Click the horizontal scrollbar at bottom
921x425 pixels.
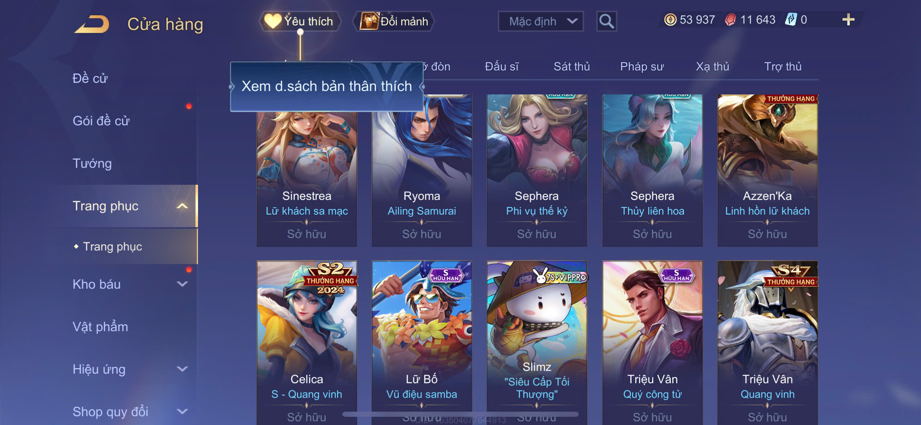click(460, 414)
